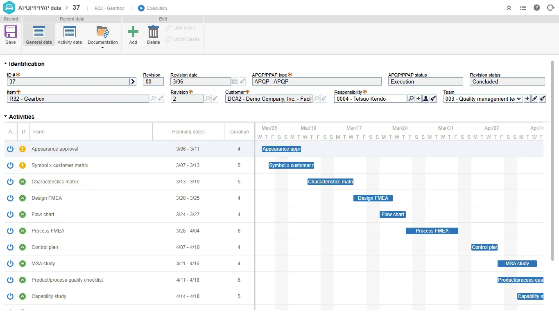Toggle power icon for Control plan

pyautogui.click(x=10, y=247)
